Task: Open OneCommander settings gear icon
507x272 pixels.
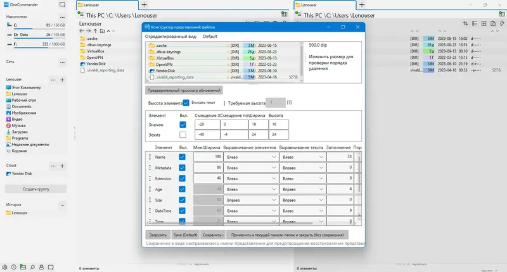Action: 4,267
